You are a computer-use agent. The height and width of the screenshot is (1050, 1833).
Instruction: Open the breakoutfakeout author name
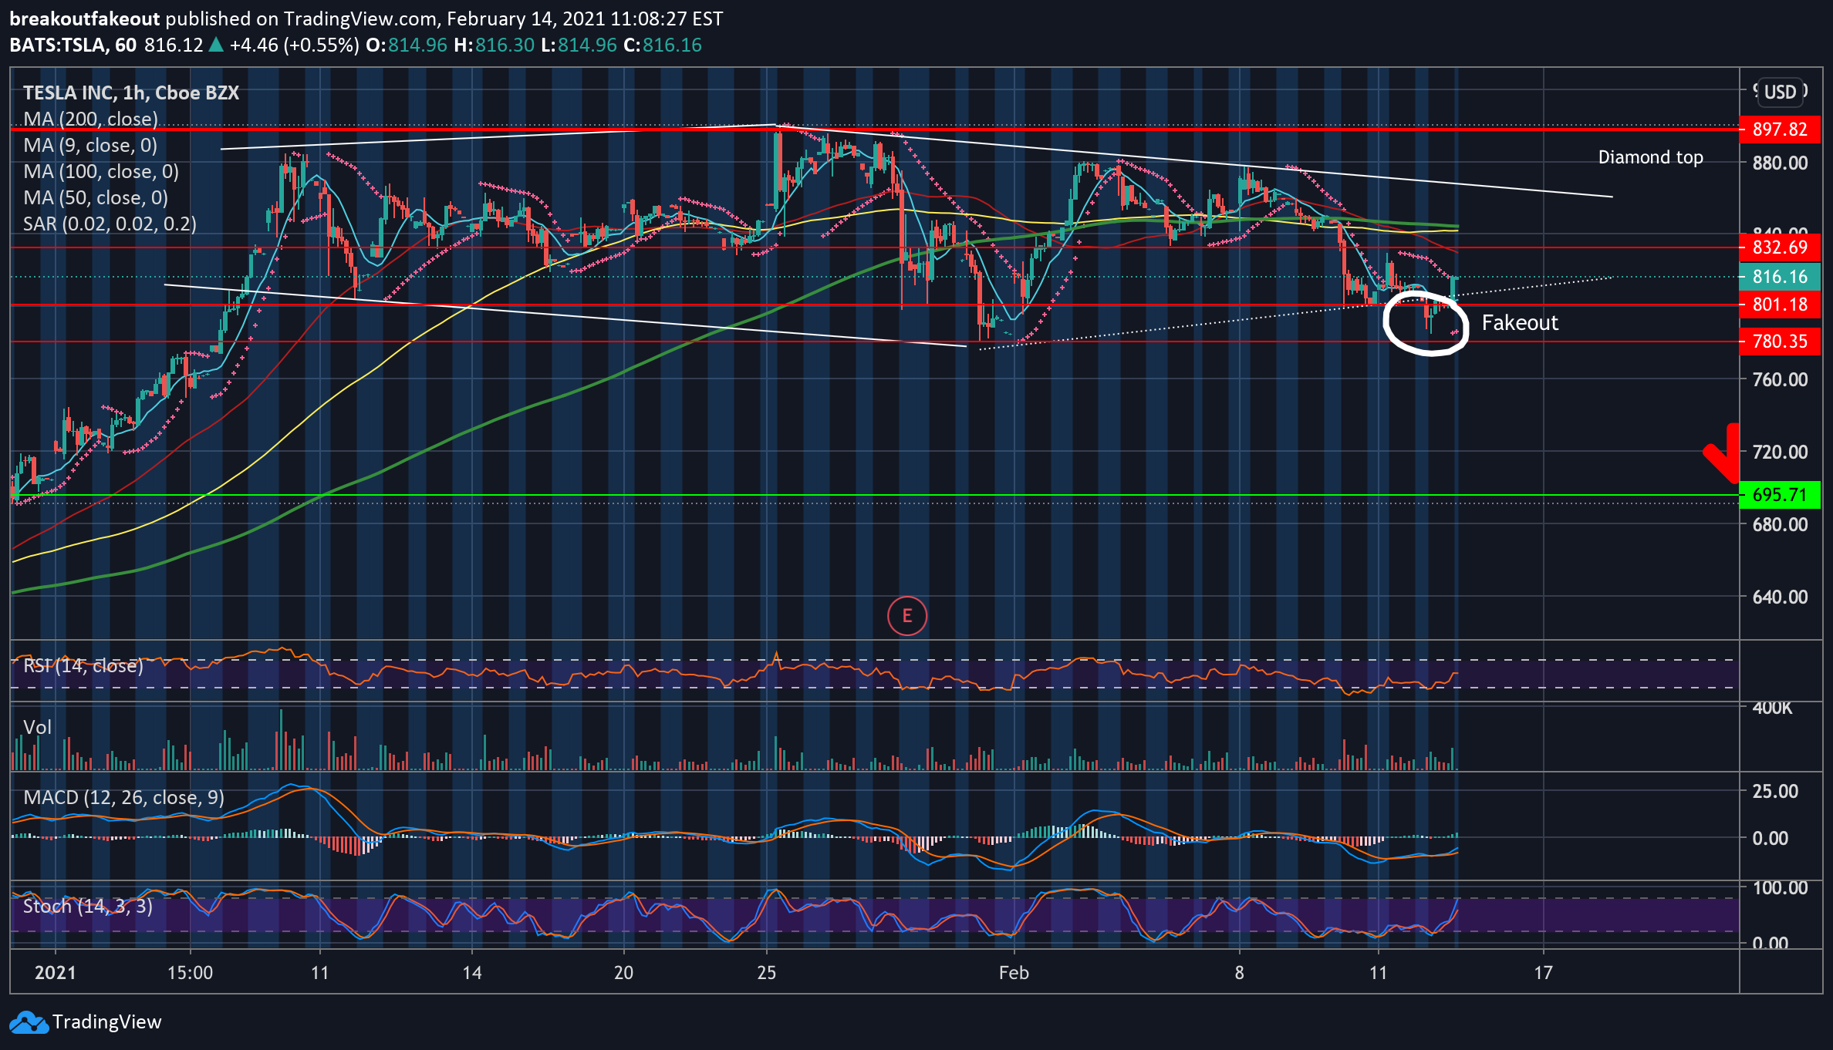[85, 19]
